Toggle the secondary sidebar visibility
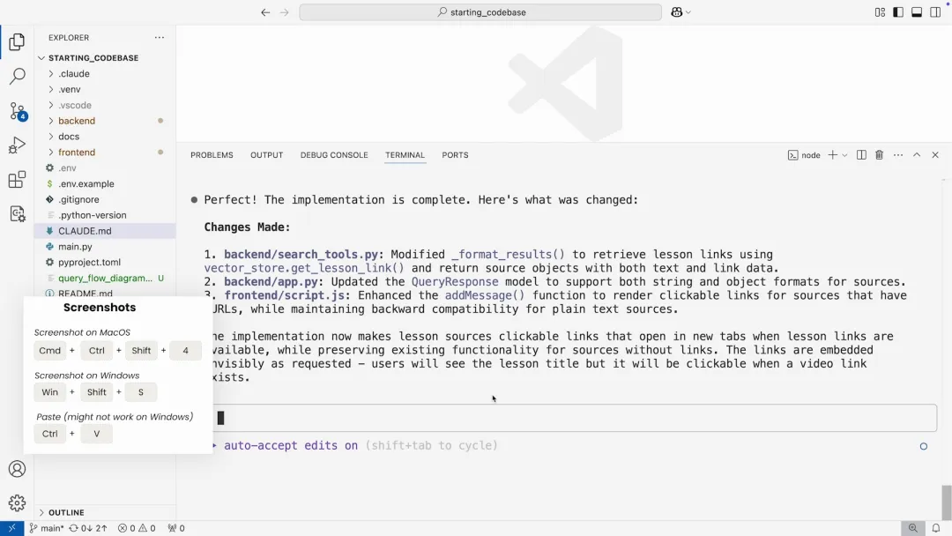The width and height of the screenshot is (952, 536). [935, 12]
